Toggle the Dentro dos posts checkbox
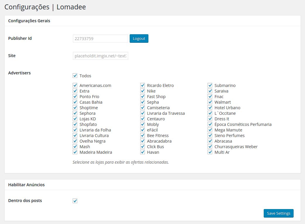 point(75,201)
